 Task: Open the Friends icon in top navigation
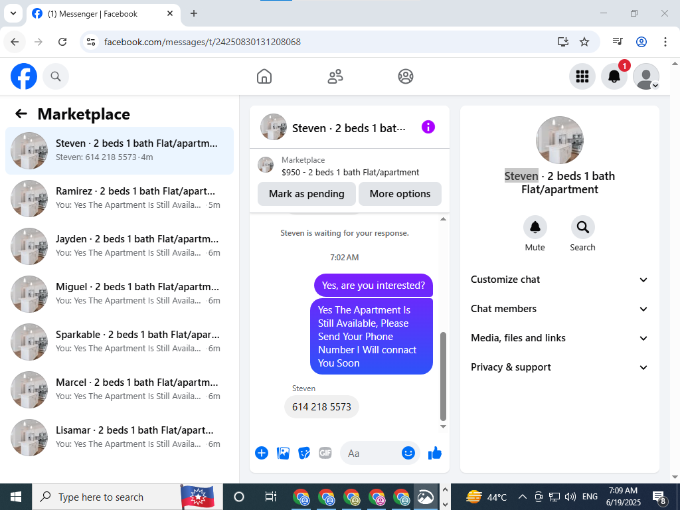335,76
